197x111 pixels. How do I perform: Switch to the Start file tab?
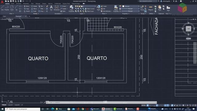click(x=5, y=16)
